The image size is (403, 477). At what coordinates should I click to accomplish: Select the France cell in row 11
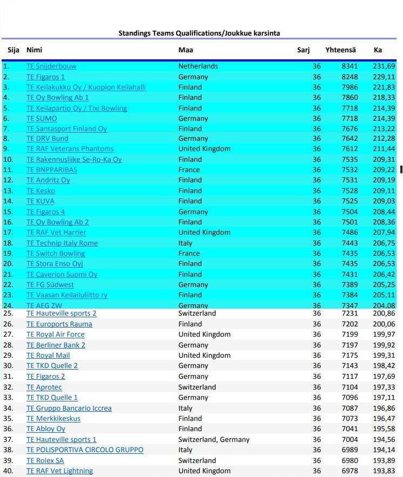point(189,170)
